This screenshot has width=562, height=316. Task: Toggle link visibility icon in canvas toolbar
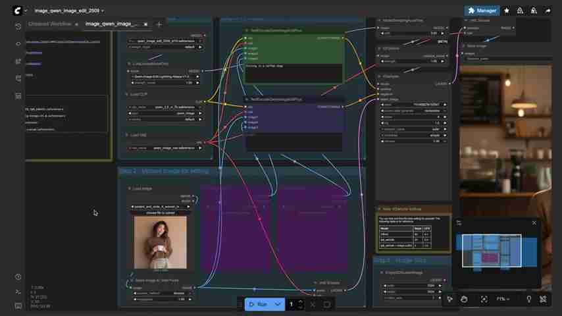coord(543,299)
